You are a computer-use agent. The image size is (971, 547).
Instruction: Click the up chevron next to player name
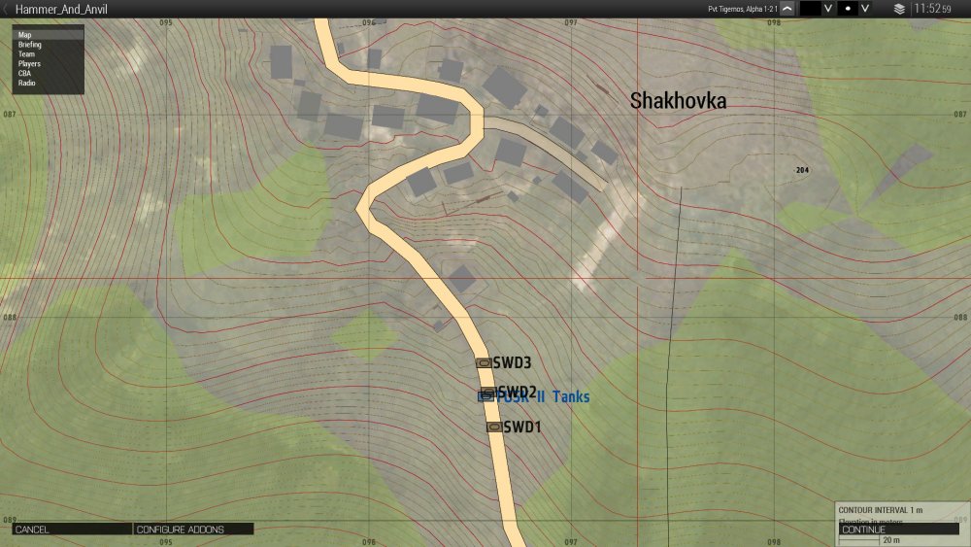pyautogui.click(x=787, y=9)
